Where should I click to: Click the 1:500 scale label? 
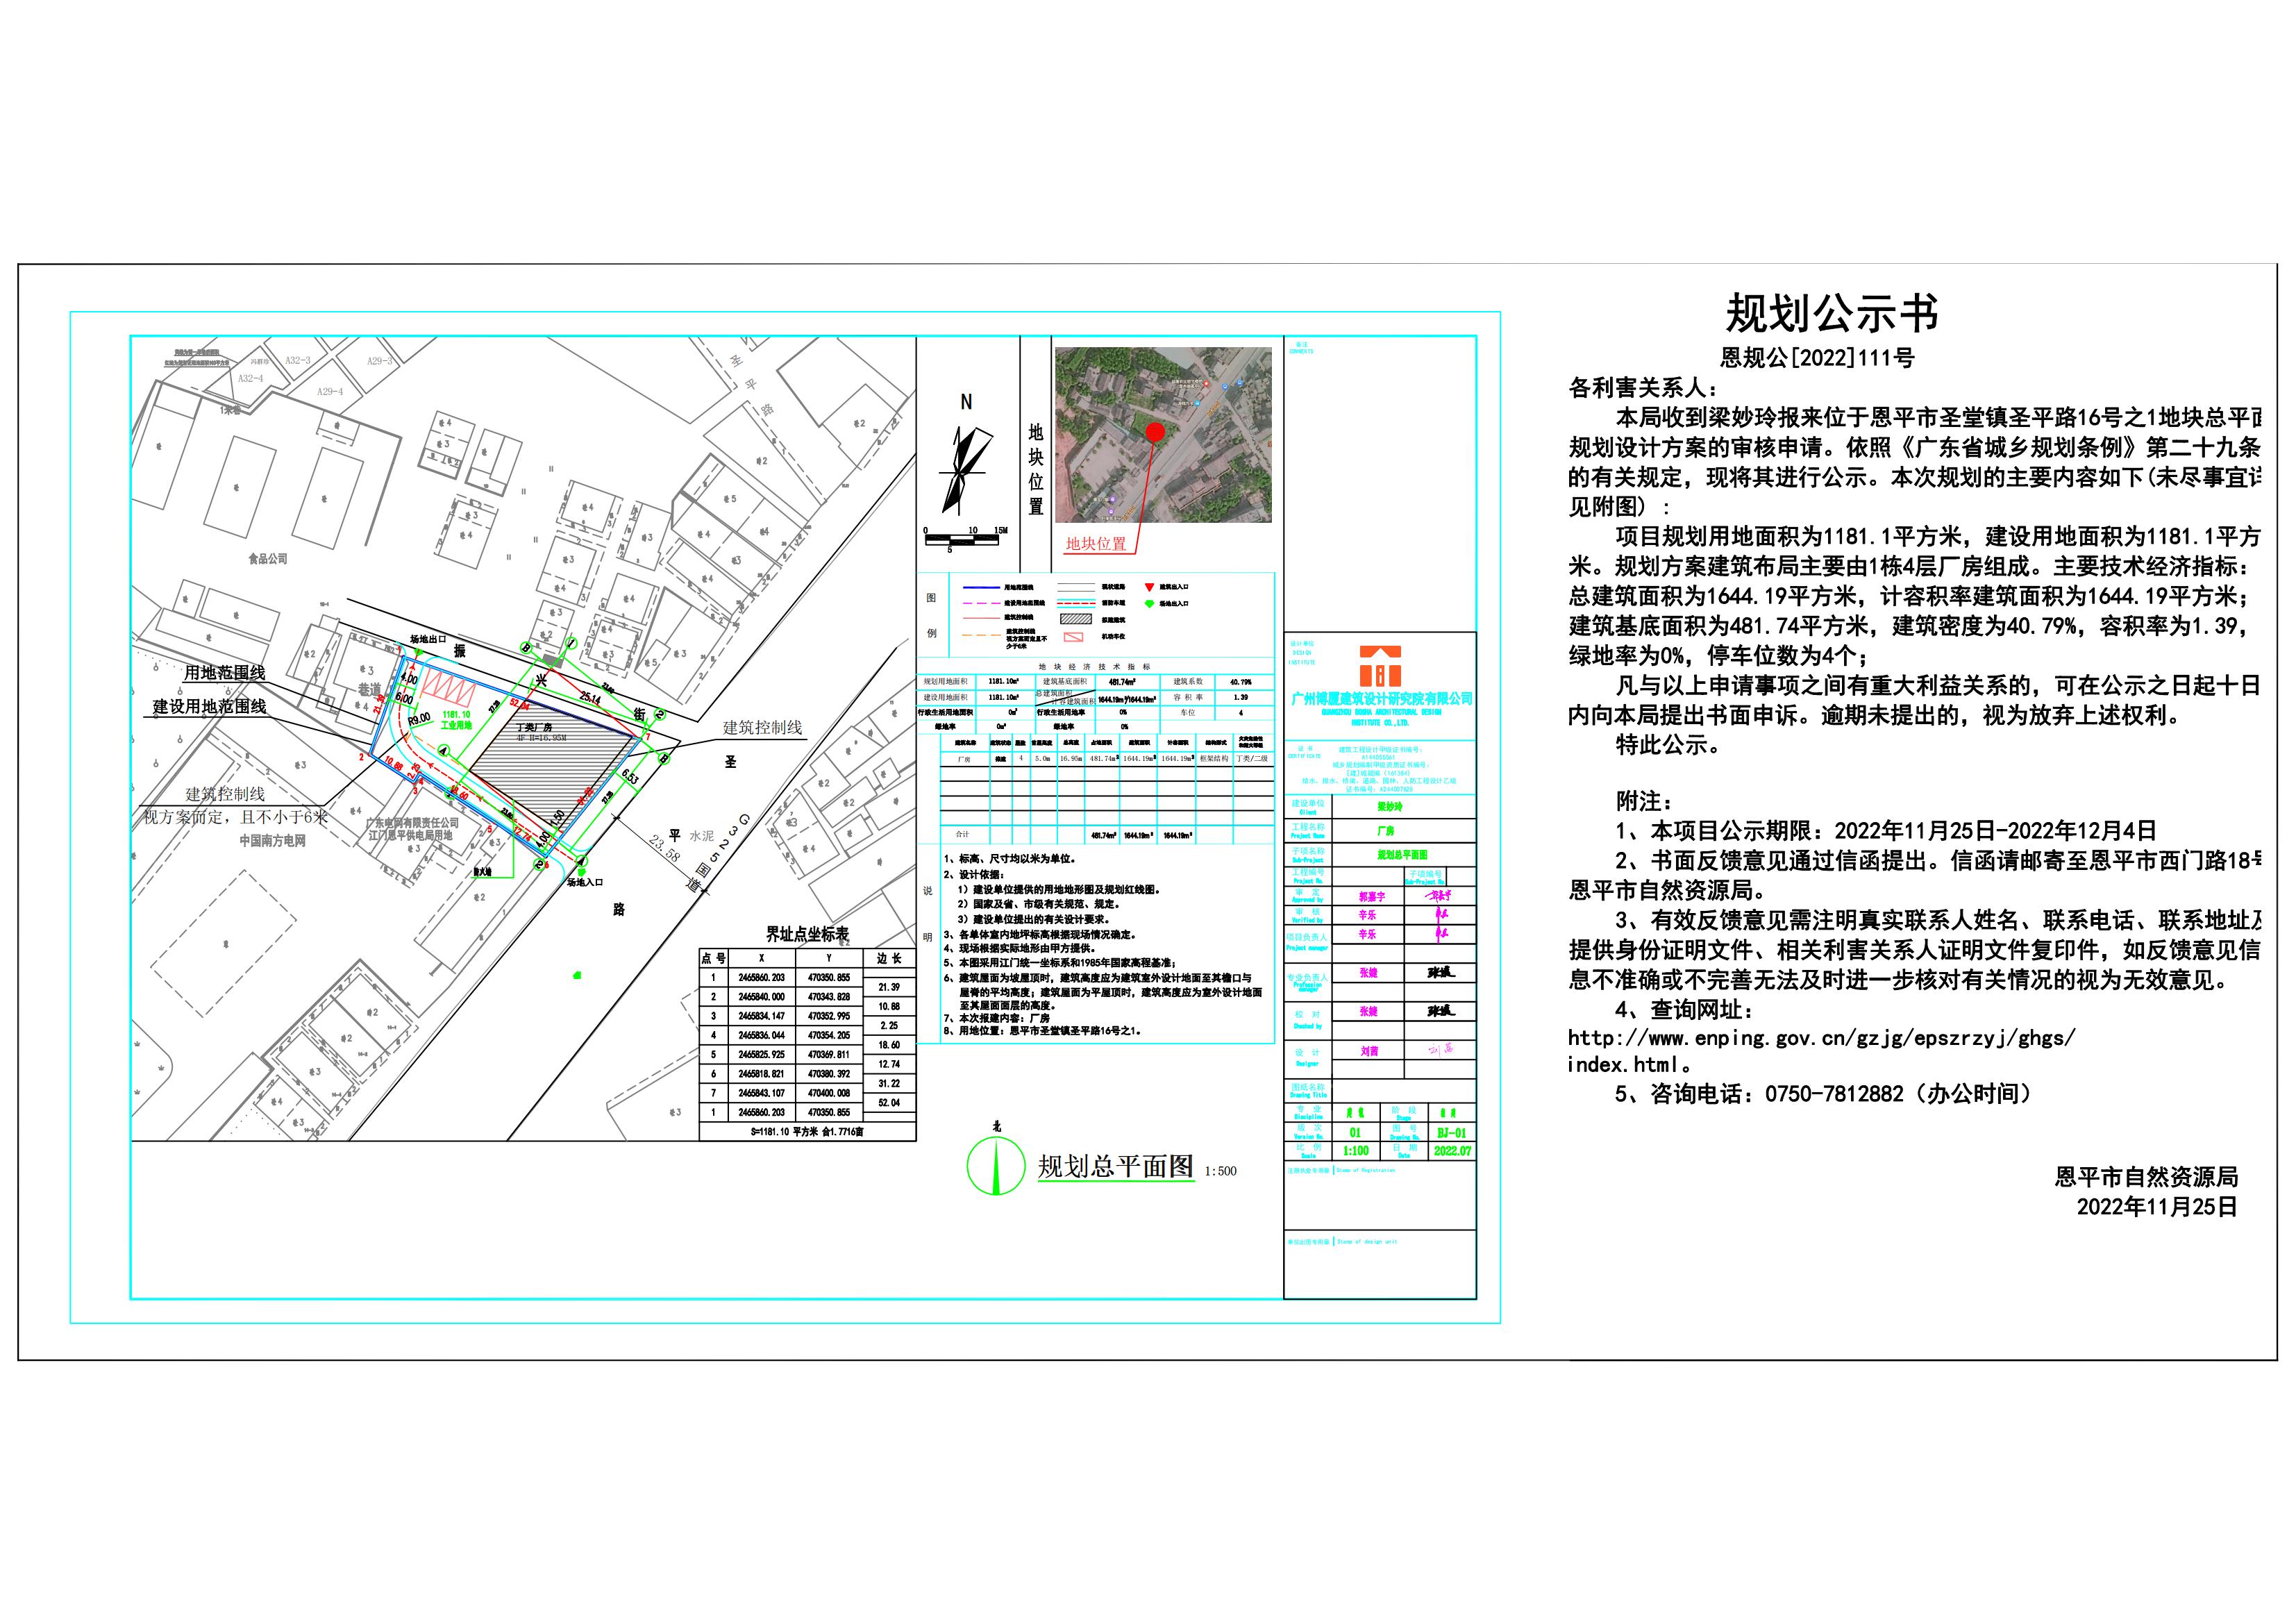(x=1221, y=1171)
